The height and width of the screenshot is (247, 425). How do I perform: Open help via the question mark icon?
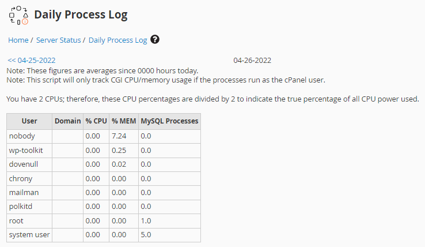click(155, 40)
